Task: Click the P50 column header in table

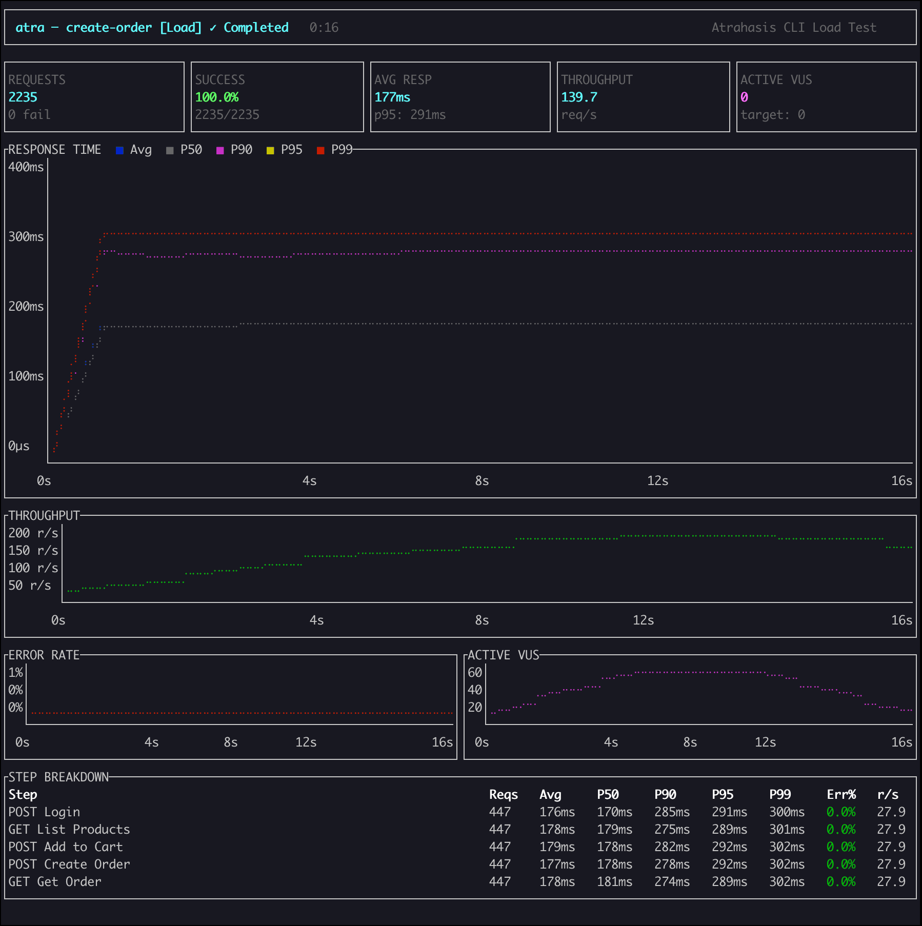Action: coord(608,795)
